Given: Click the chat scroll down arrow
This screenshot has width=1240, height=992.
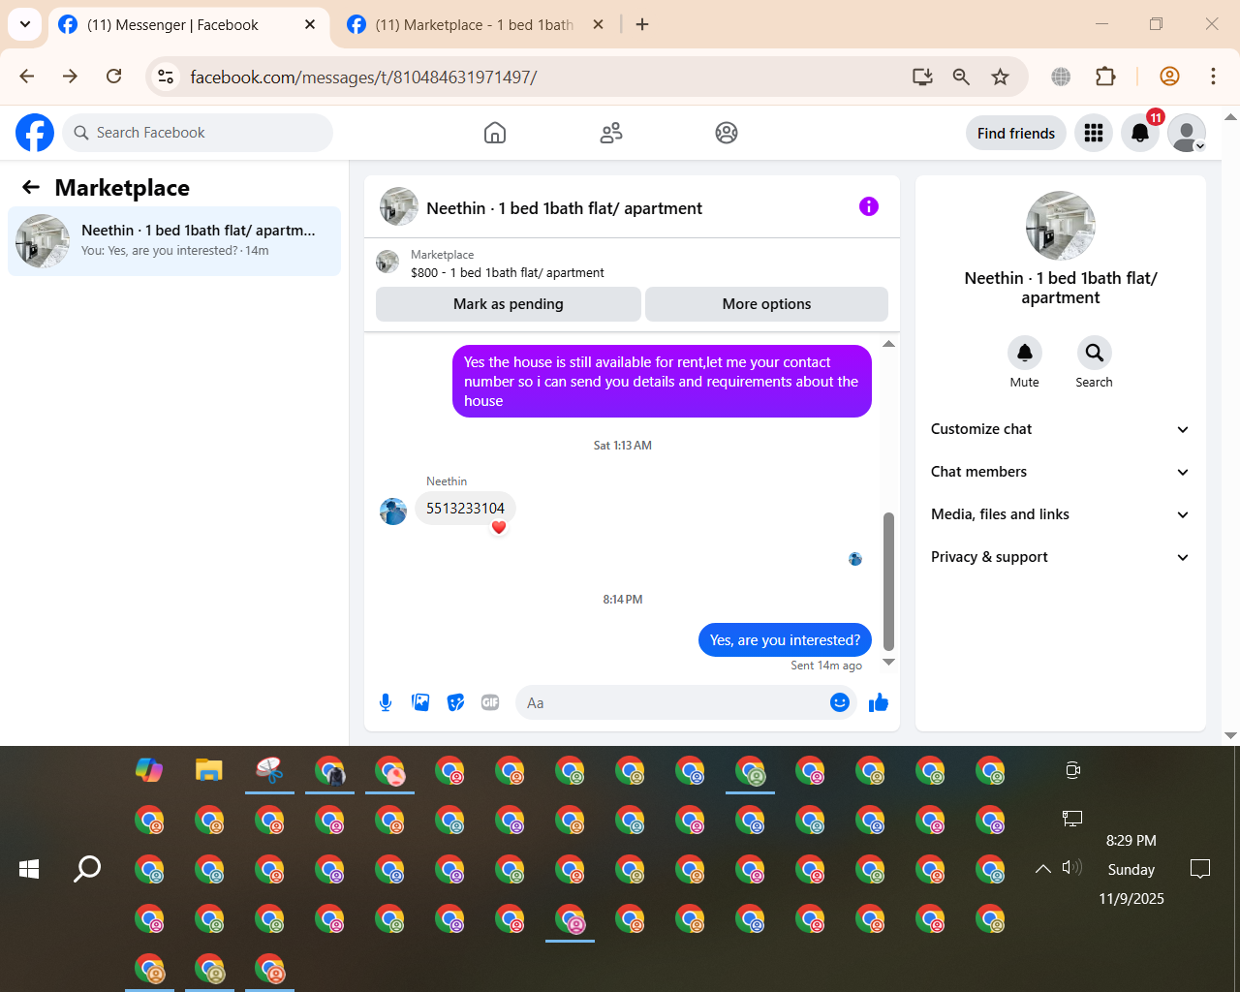Looking at the screenshot, I should pos(888,663).
